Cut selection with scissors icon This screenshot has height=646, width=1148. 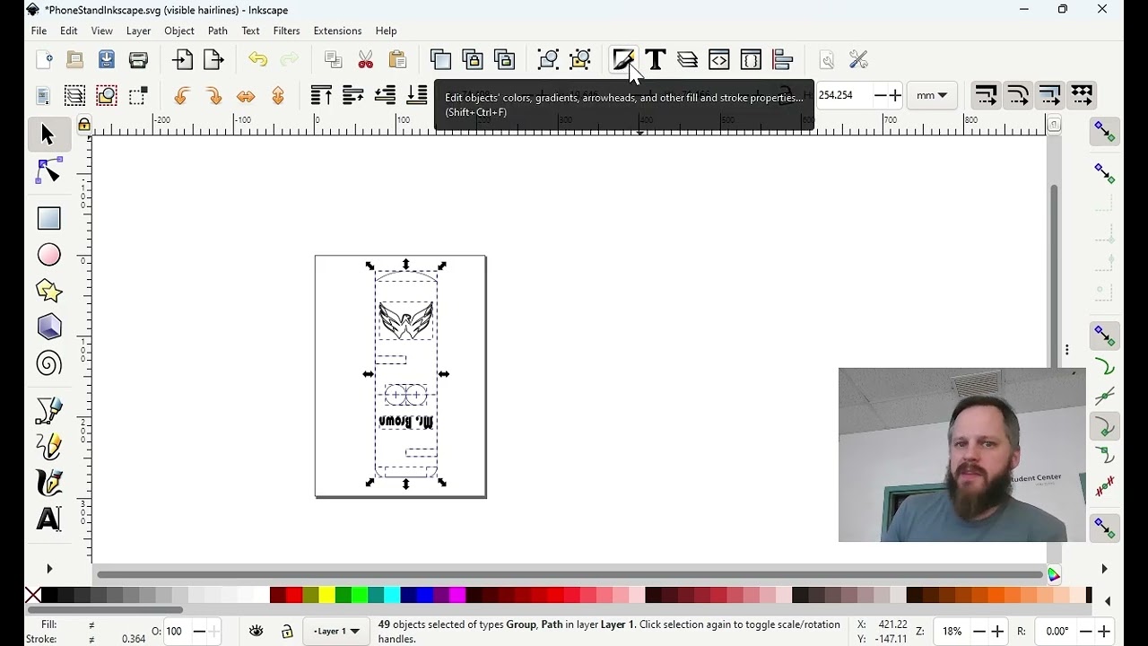coord(366,60)
